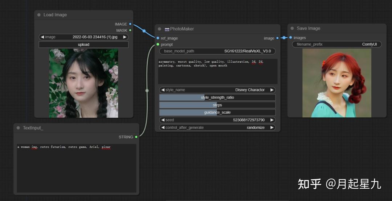The height and width of the screenshot is (201, 392).
Task: Click the TextInput_ node collapse dot
Action: (18, 128)
